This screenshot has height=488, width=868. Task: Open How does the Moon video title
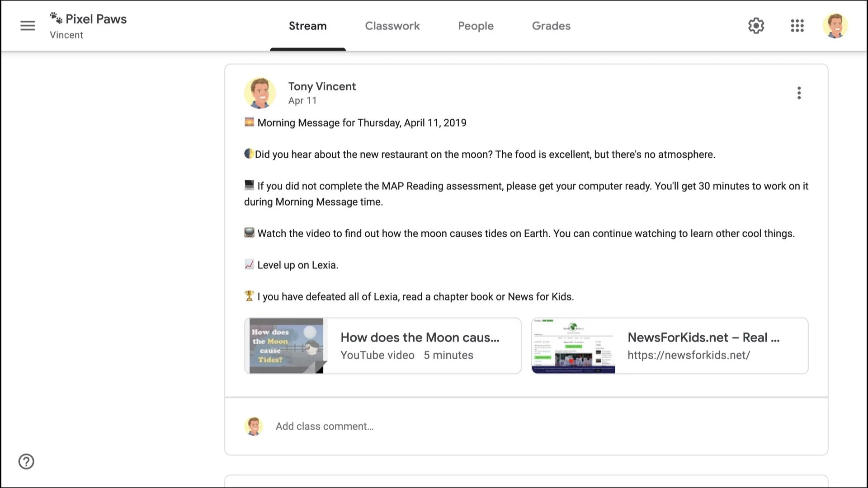(x=420, y=338)
